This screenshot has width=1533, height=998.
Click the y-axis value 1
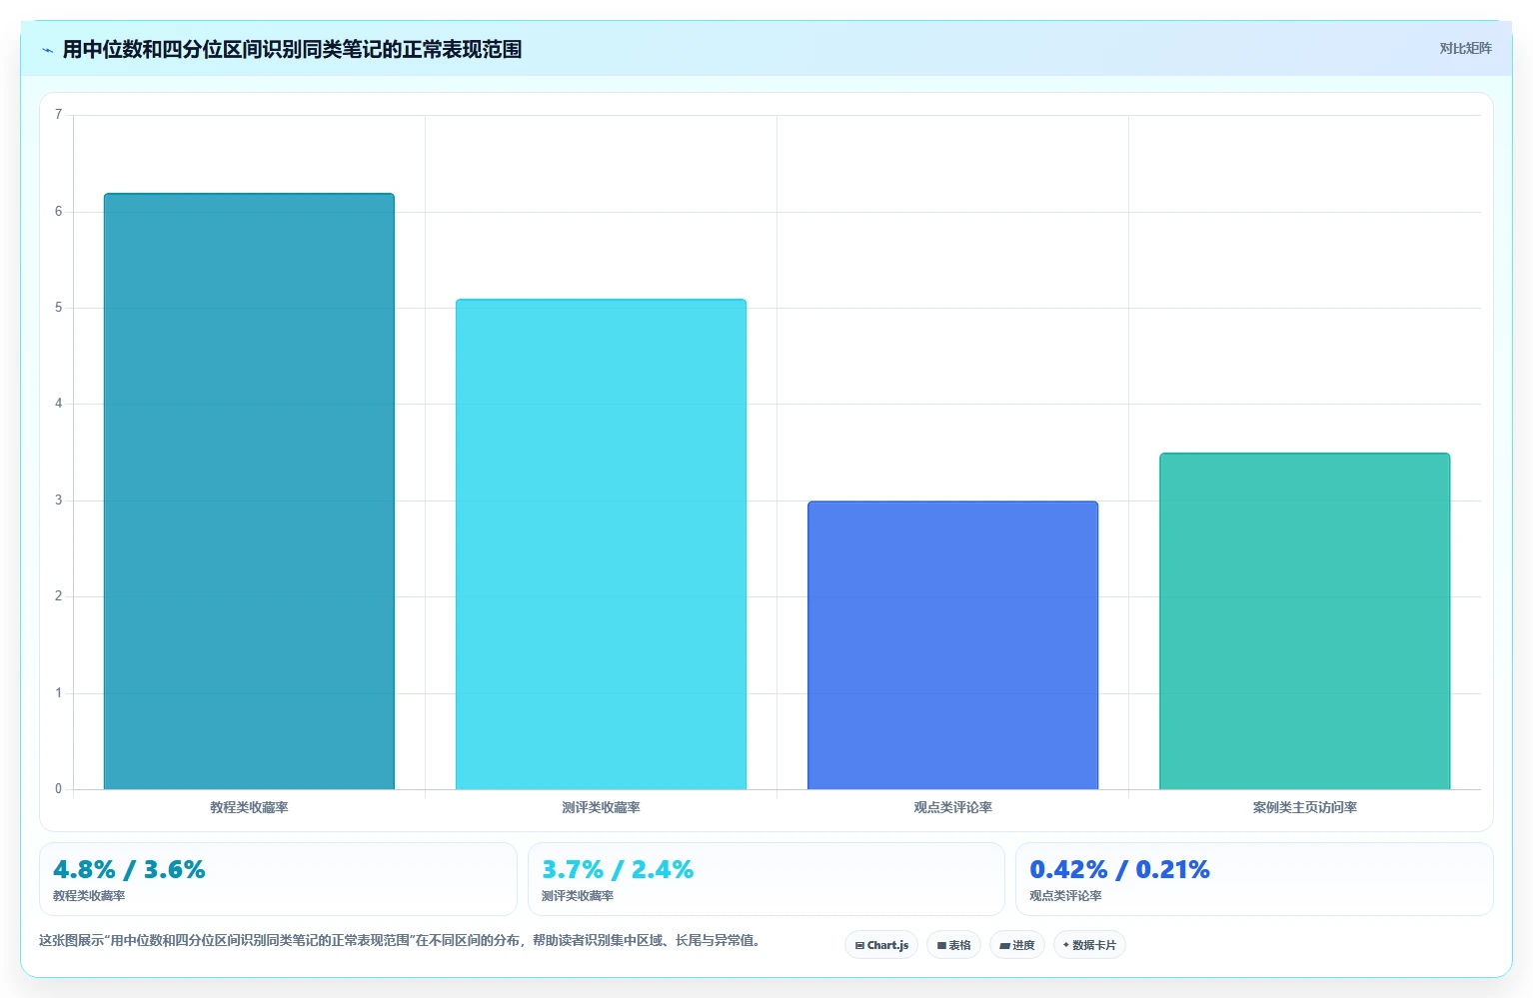click(x=58, y=693)
